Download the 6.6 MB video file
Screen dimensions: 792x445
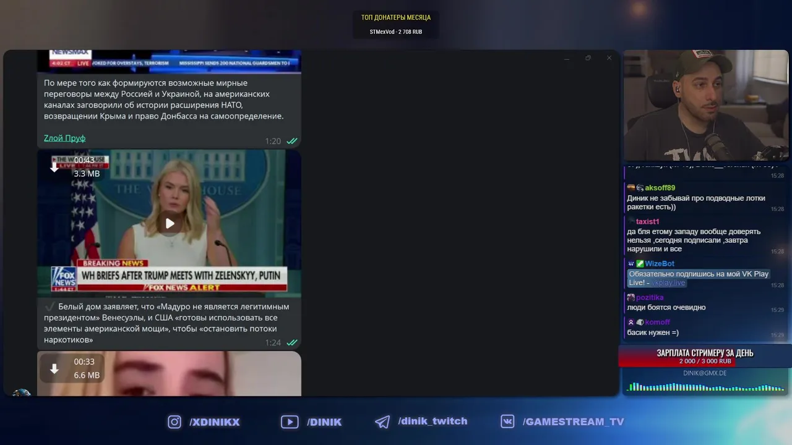click(x=54, y=368)
